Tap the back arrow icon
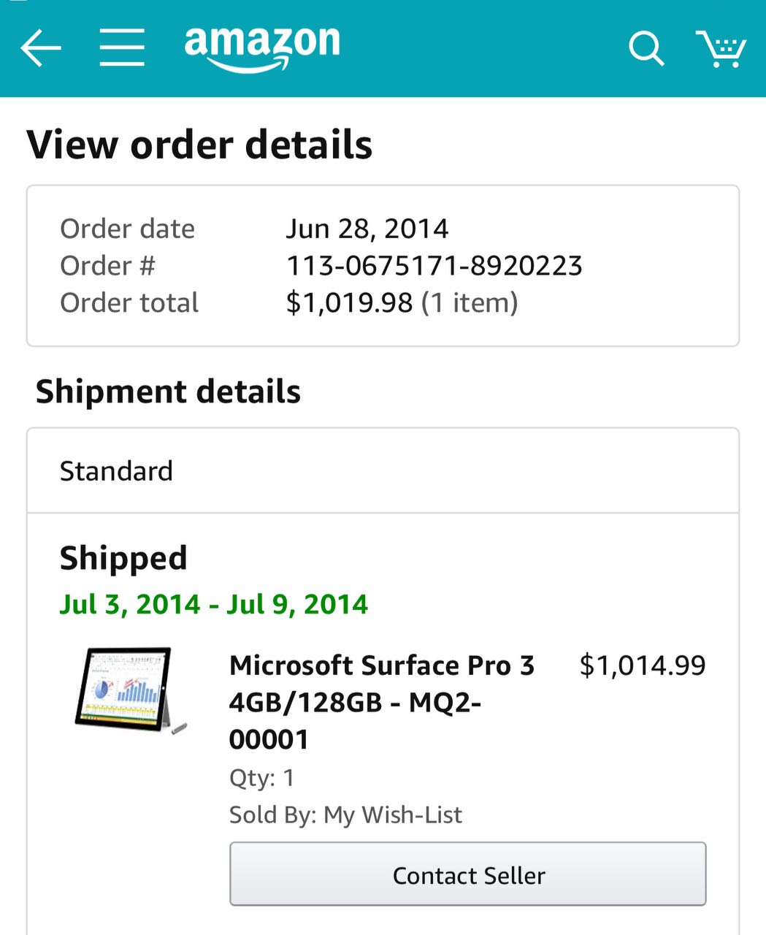Viewport: 766px width, 935px height. click(x=41, y=48)
